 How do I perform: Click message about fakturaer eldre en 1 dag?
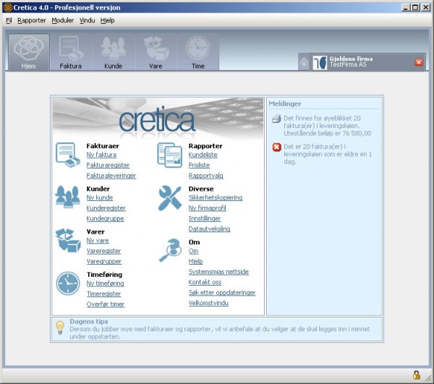tap(328, 154)
